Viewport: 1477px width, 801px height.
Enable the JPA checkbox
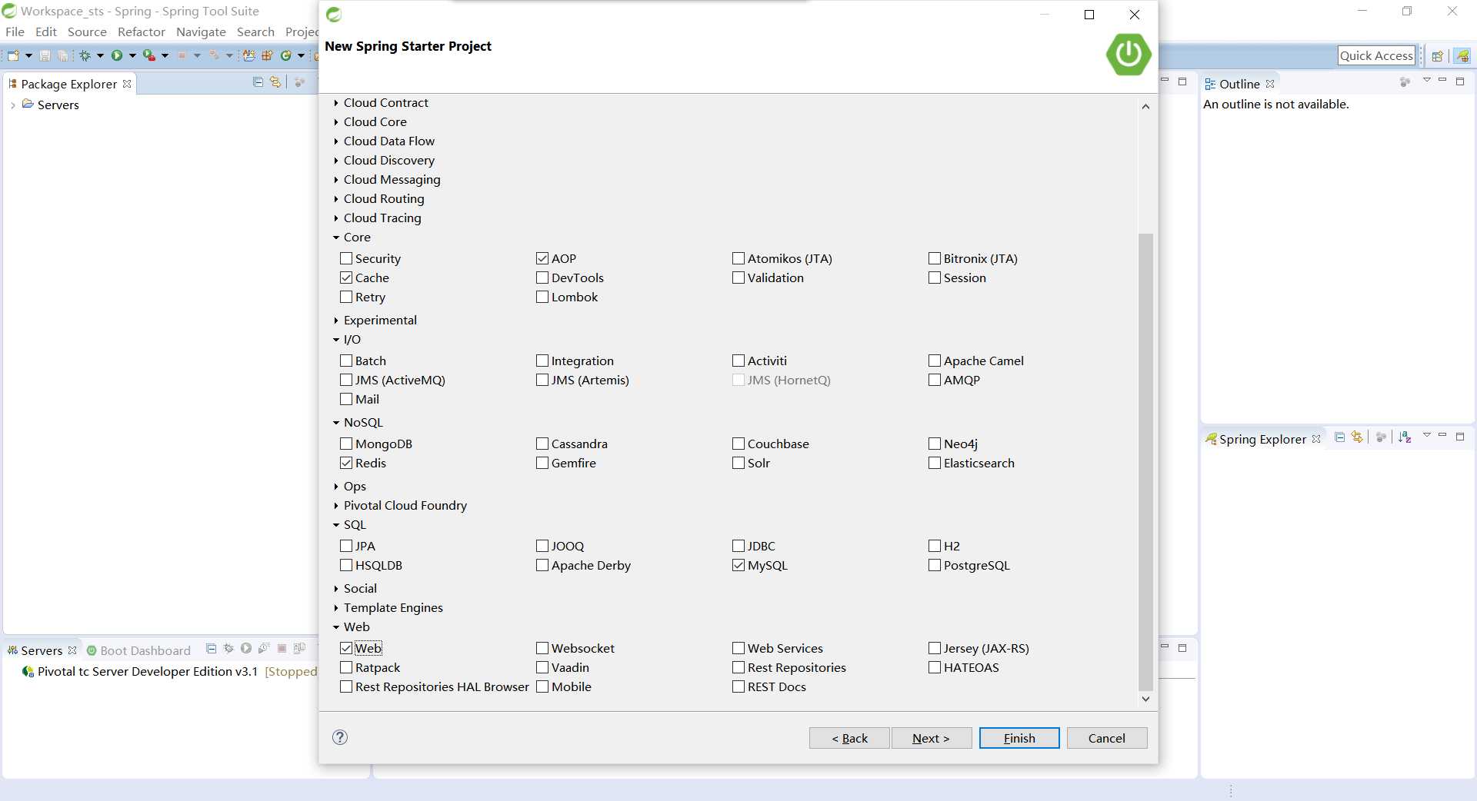(346, 546)
